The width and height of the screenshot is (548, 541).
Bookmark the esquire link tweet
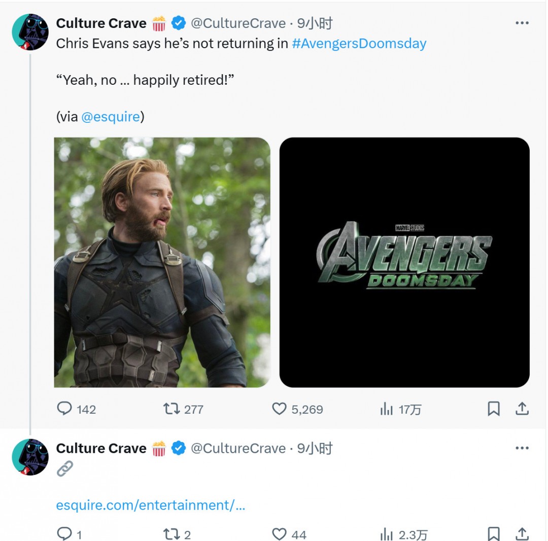tap(494, 534)
